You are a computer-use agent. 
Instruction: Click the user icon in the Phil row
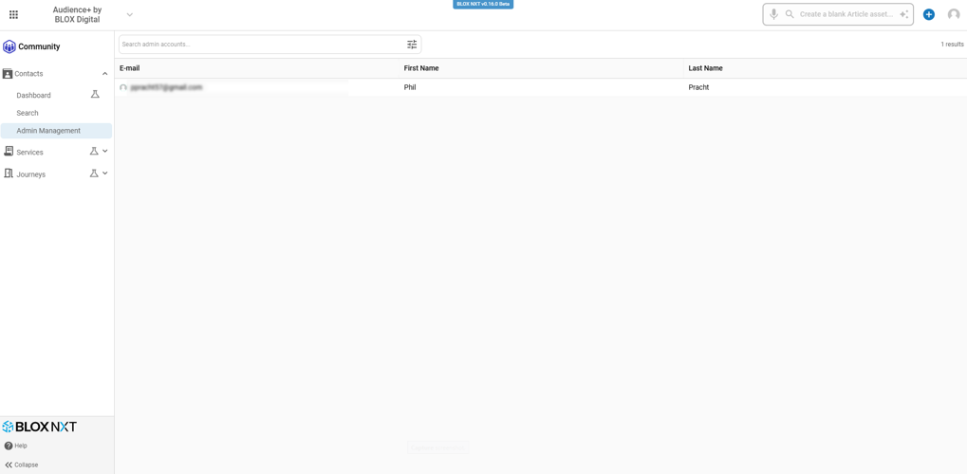point(123,87)
